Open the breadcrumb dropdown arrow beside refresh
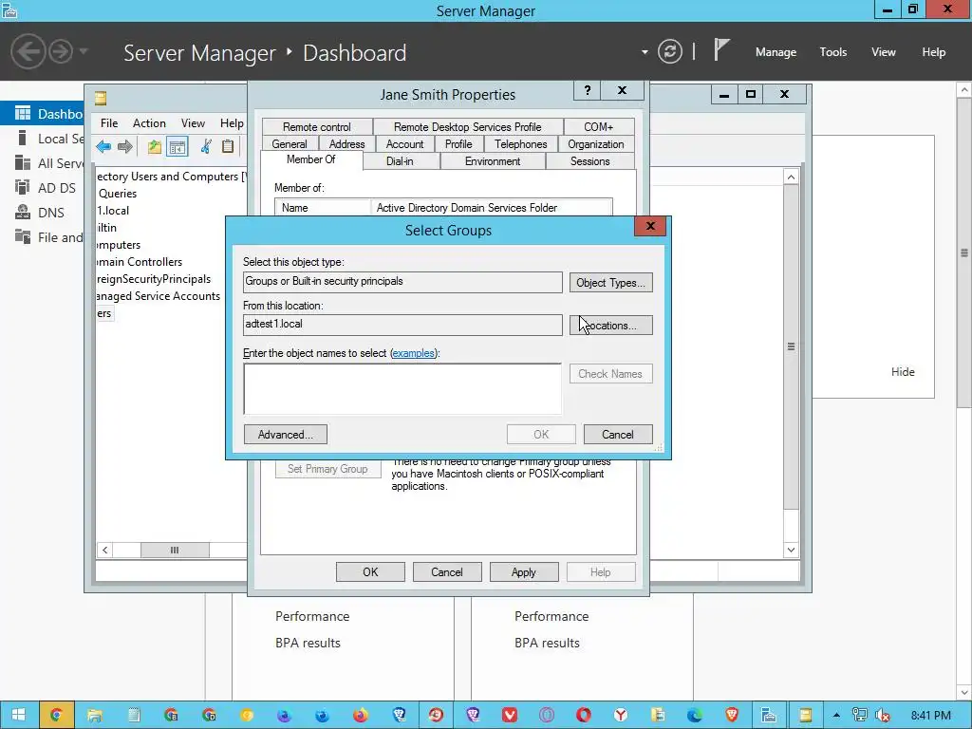 [x=645, y=52]
